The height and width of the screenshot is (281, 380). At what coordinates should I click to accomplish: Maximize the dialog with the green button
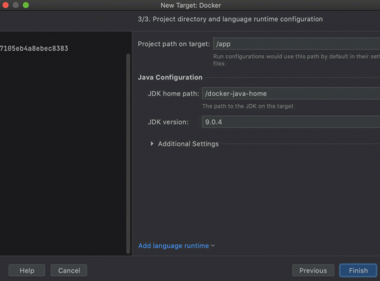pyautogui.click(x=26, y=5)
